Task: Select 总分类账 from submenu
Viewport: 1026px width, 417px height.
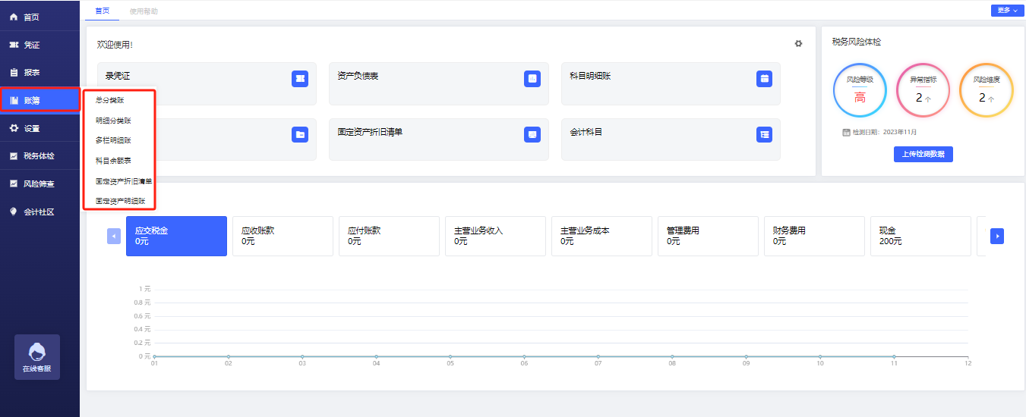Action: click(x=109, y=100)
